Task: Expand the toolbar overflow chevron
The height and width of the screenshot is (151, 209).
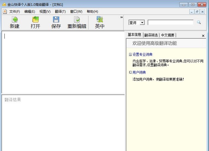Action: (121, 17)
